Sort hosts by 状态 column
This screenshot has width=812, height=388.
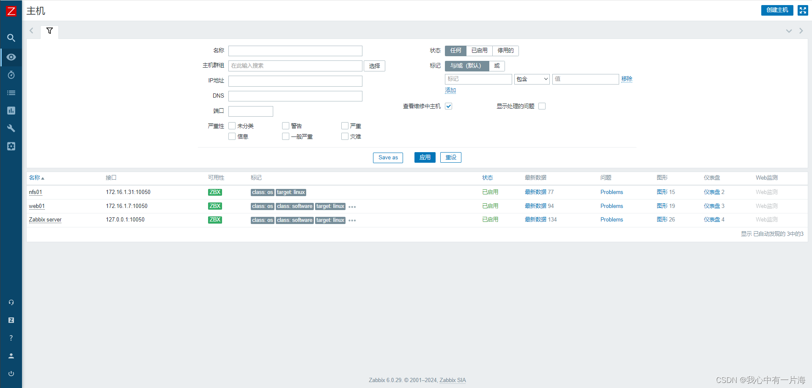tap(487, 178)
